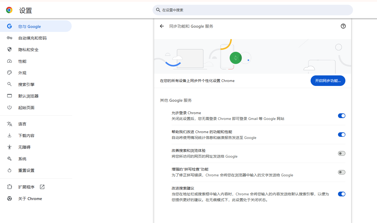Viewport: 377px width, 223px height.
Task: Open 自动填充和密码 settings section
Action: coord(36,38)
